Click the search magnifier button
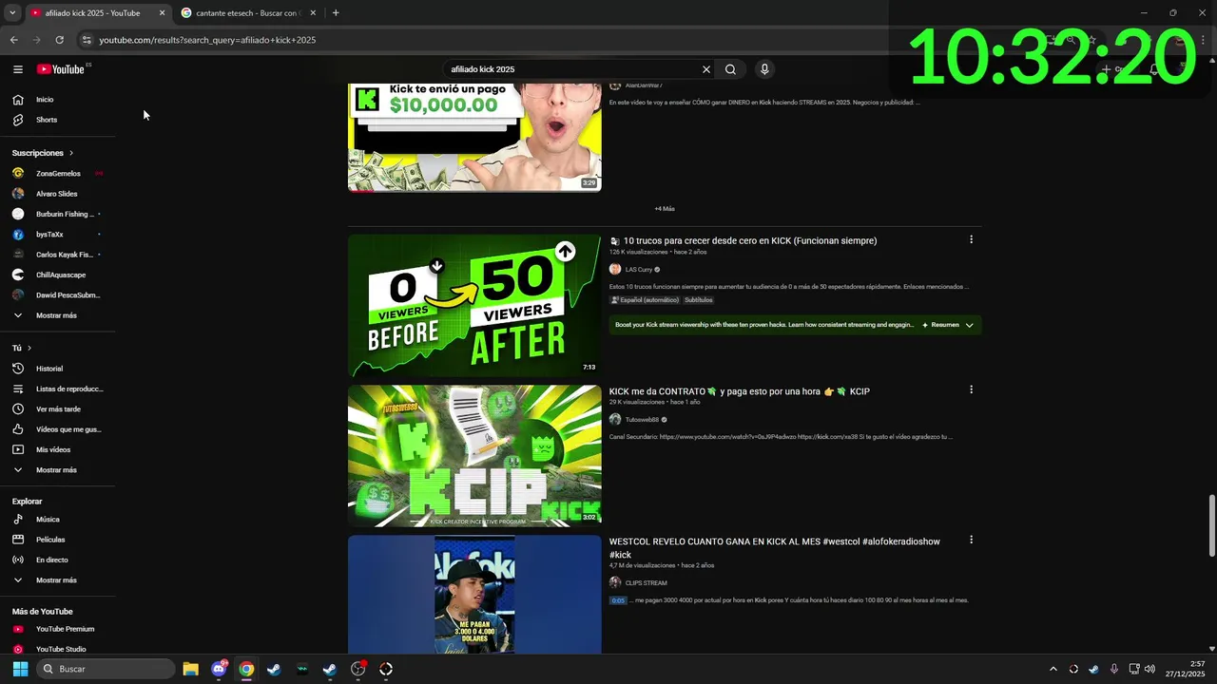 coord(730,69)
